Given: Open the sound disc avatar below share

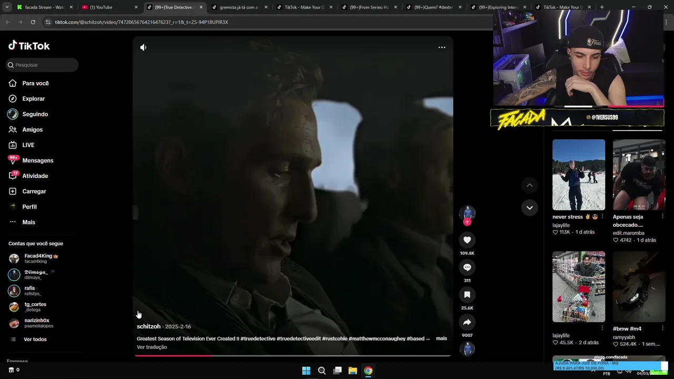Looking at the screenshot, I should coord(467,349).
